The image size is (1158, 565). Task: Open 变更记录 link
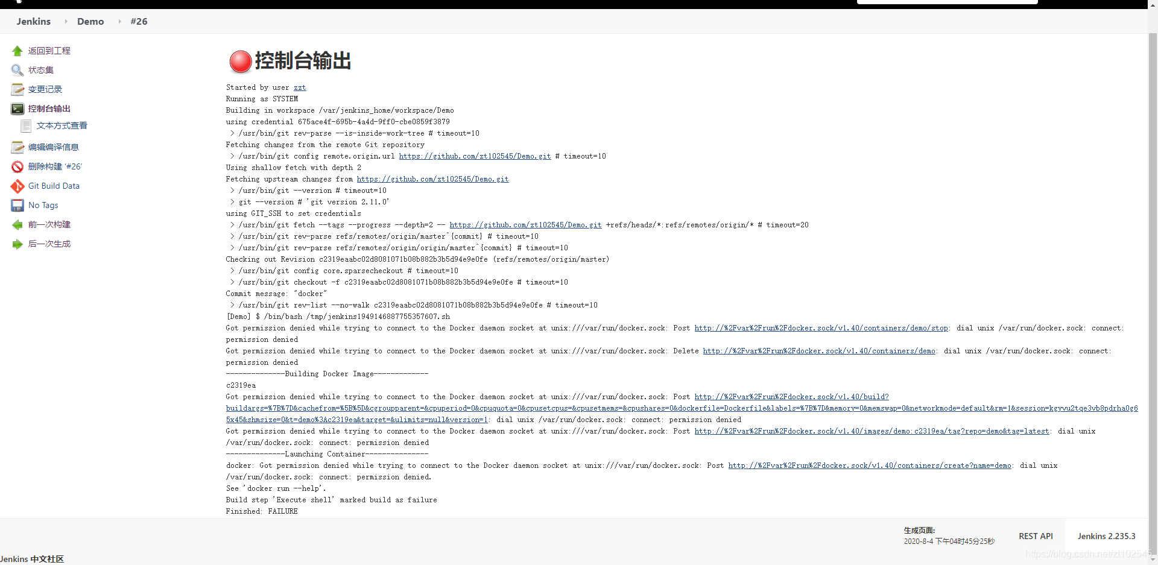point(45,89)
